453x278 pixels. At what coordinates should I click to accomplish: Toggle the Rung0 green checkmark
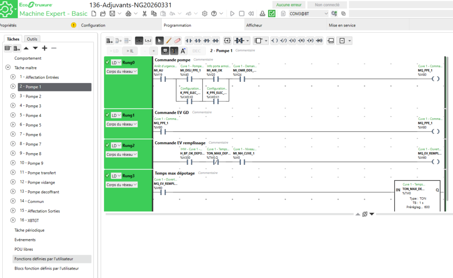pos(107,62)
